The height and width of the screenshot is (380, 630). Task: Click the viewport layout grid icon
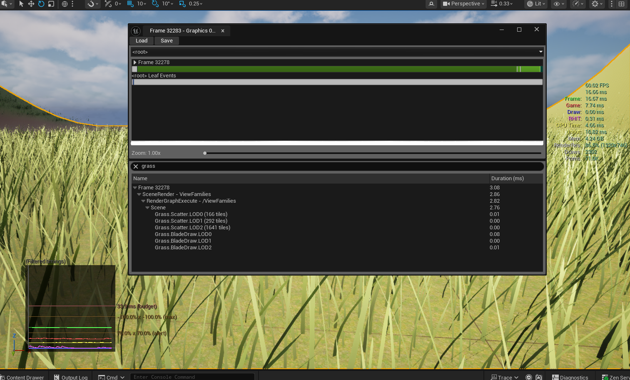[621, 4]
